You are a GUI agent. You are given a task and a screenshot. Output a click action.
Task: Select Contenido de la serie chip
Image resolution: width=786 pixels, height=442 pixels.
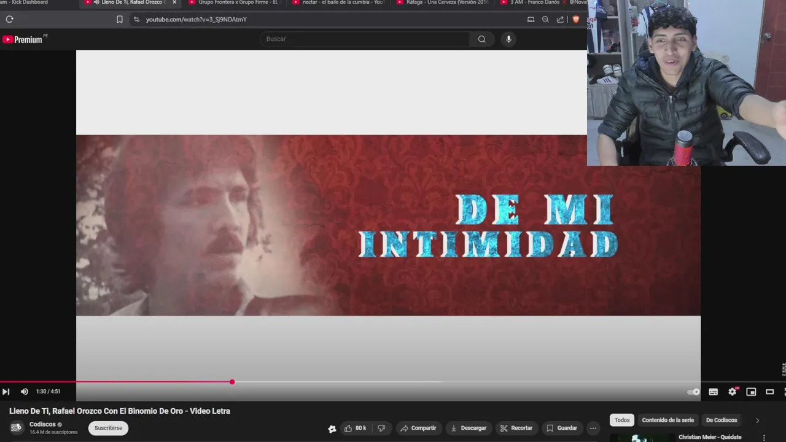(x=667, y=420)
